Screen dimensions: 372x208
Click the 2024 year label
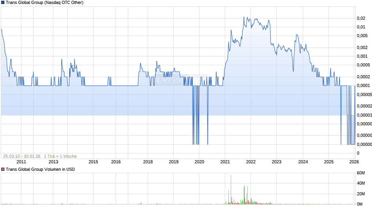pos(303,162)
